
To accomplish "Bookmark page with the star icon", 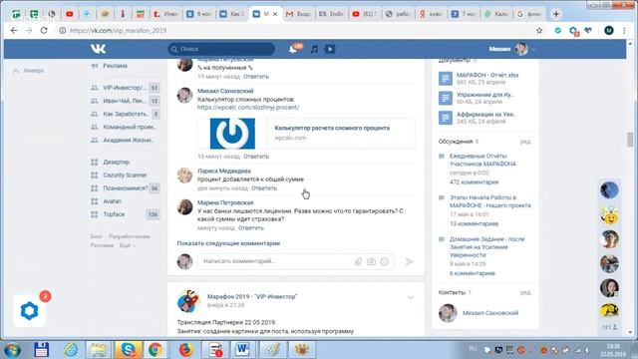I will (539, 31).
